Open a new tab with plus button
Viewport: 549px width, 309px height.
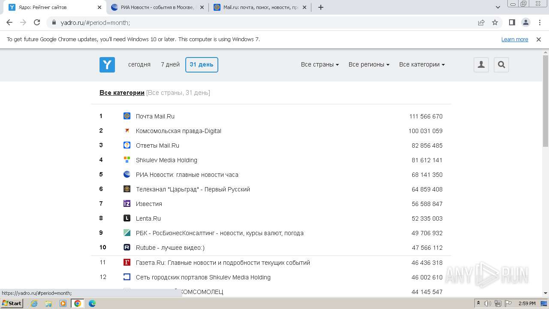tap(321, 7)
